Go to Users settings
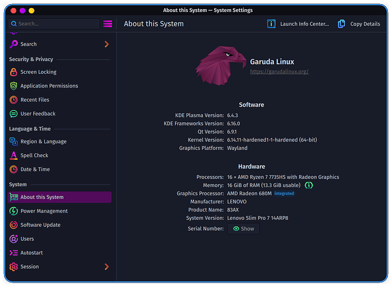The height and width of the screenshot is (286, 392). pos(60,239)
